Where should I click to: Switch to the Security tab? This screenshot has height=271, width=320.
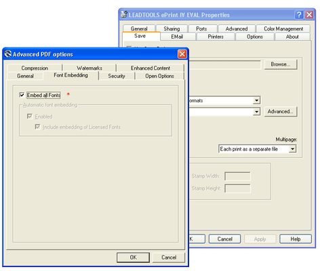tap(117, 76)
